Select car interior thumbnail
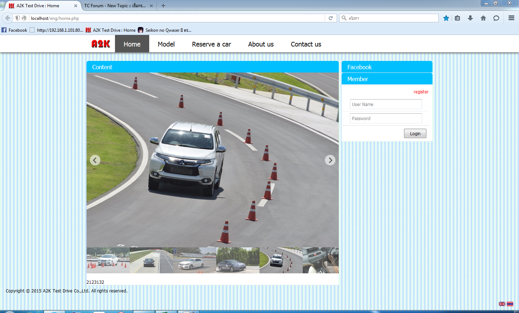 (321, 260)
